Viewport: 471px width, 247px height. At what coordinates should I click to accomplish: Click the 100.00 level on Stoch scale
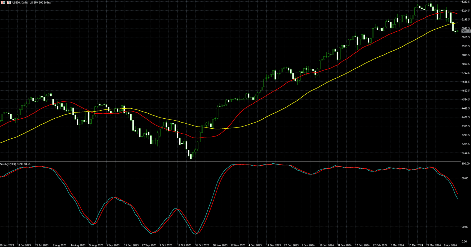coord(465,164)
